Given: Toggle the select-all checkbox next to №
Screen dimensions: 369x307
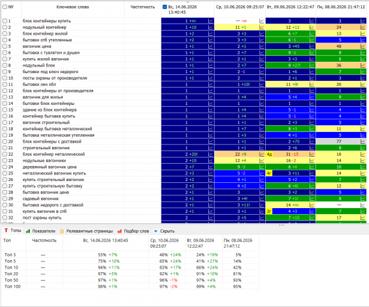Looking at the screenshot, I should click(x=5, y=7).
